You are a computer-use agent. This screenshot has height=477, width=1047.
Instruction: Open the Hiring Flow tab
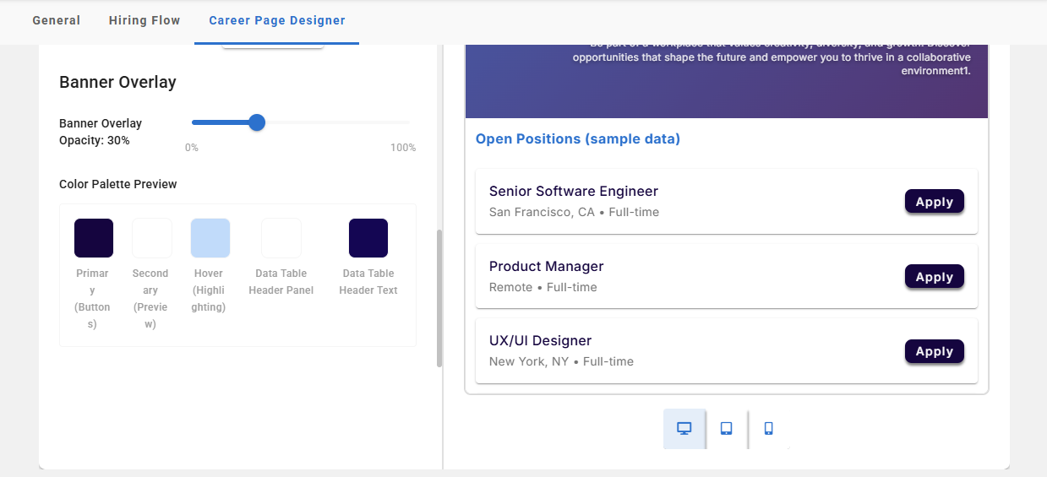(145, 20)
